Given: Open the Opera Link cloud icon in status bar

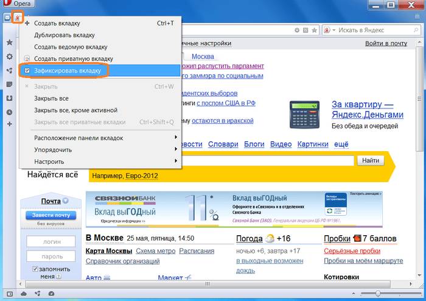Looking at the screenshot, I should pyautogui.click(x=23, y=294).
